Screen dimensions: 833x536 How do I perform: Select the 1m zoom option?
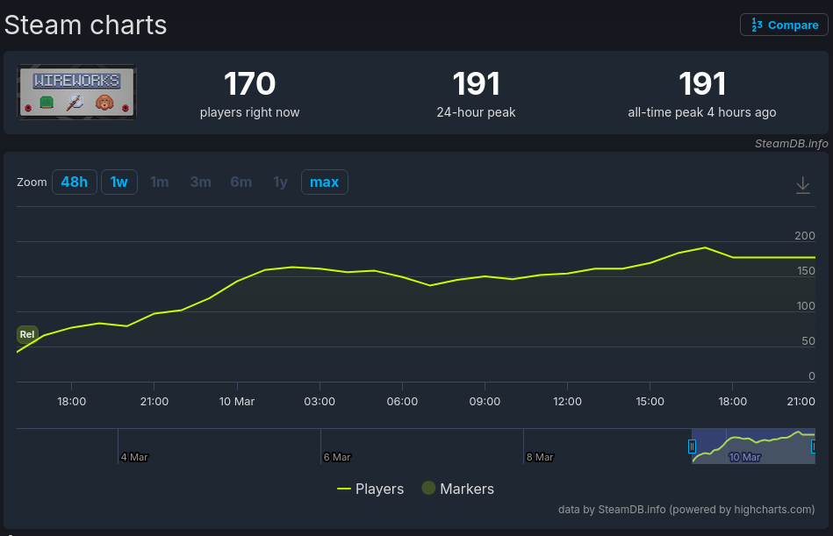point(160,182)
